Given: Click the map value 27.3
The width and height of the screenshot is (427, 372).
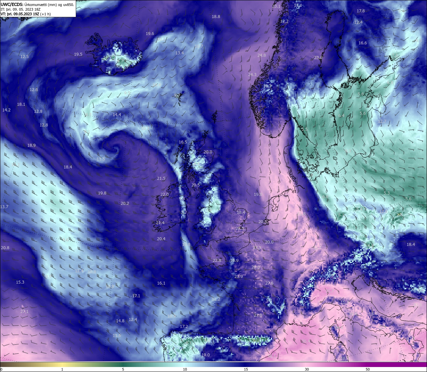Looking at the screenshot, I should pyautogui.click(x=257, y=248).
